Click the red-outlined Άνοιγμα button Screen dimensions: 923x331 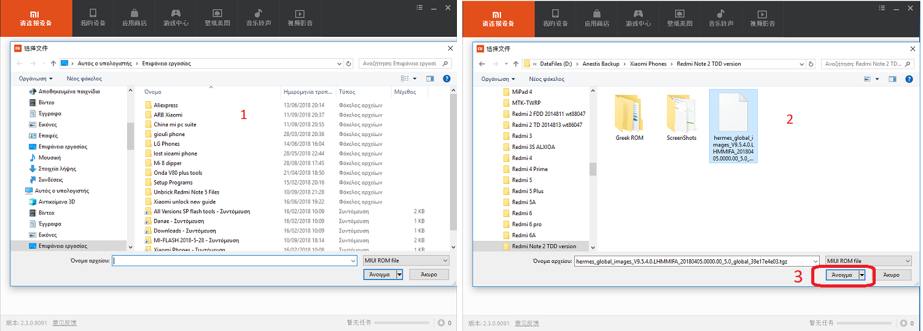841,275
